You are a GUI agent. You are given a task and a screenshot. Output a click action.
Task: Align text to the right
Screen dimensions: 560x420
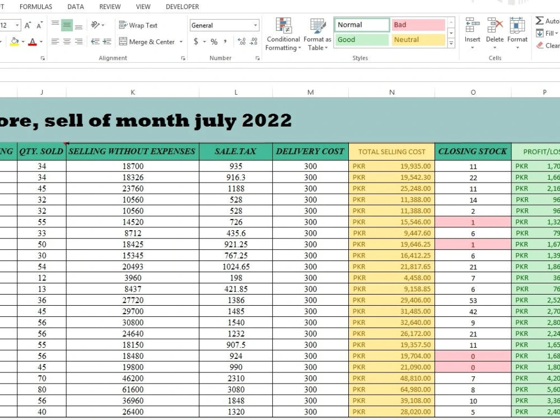(x=78, y=42)
